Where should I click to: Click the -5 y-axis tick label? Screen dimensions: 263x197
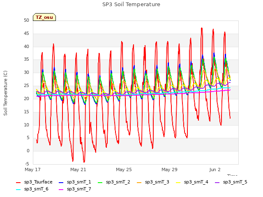(27, 164)
